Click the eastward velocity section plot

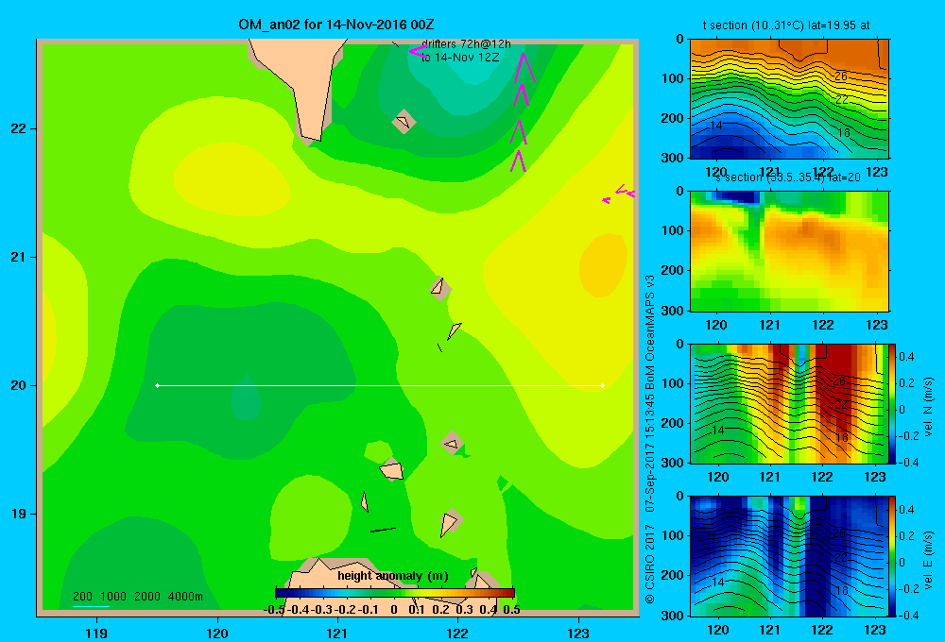click(x=789, y=556)
